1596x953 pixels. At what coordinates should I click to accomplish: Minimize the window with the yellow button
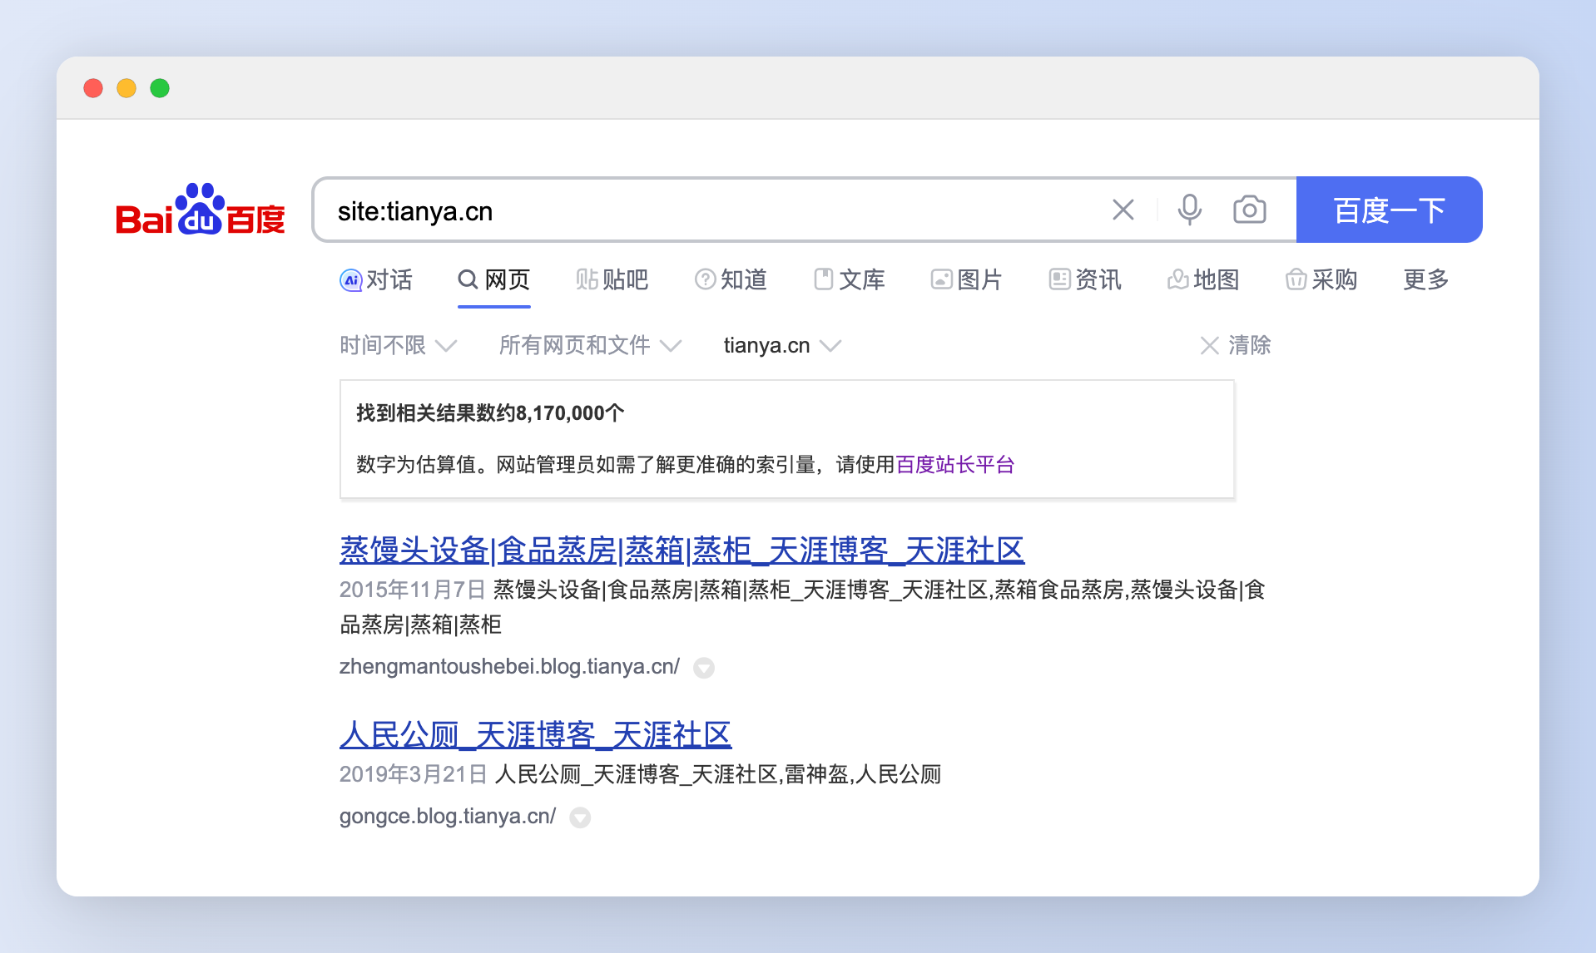coord(126,88)
